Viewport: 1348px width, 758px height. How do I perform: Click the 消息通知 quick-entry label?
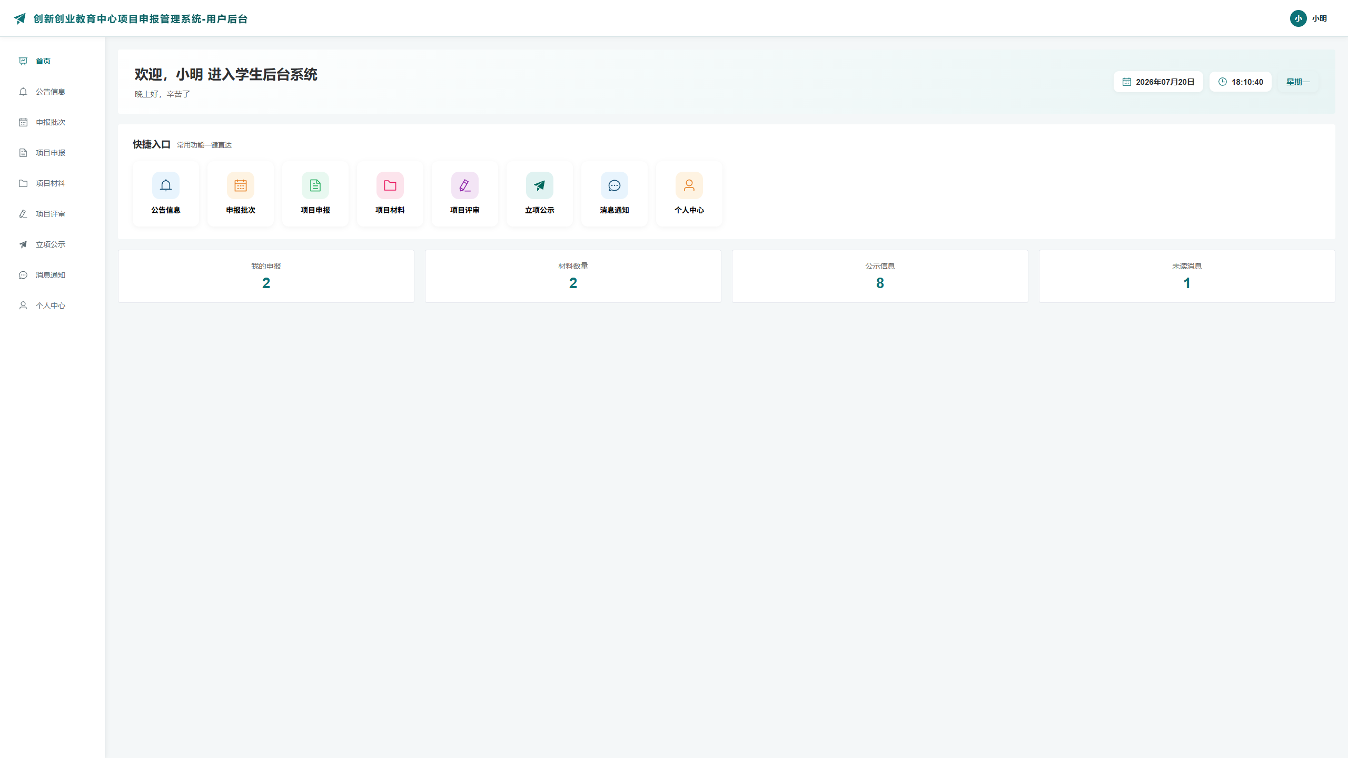coord(614,210)
